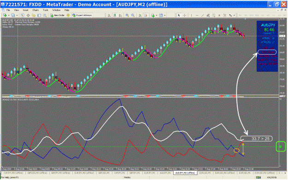Open the View menu
This screenshot has height=180, width=288.
pyautogui.click(x=16, y=10)
